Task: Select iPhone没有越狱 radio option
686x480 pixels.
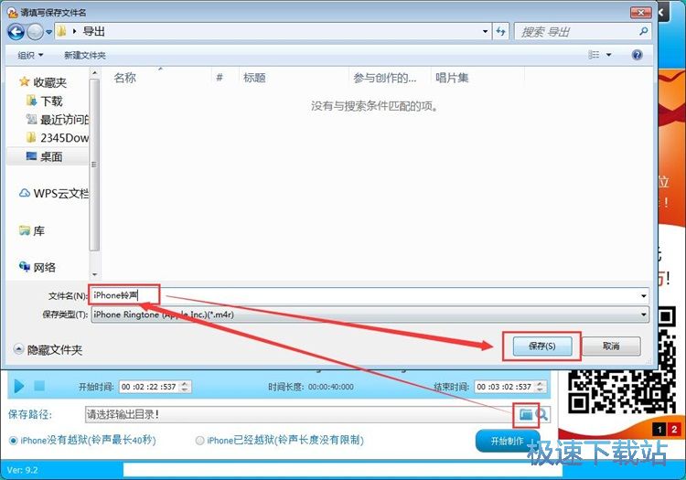Action: 82,440
